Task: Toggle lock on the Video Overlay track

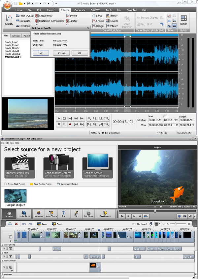Action: click(7, 267)
